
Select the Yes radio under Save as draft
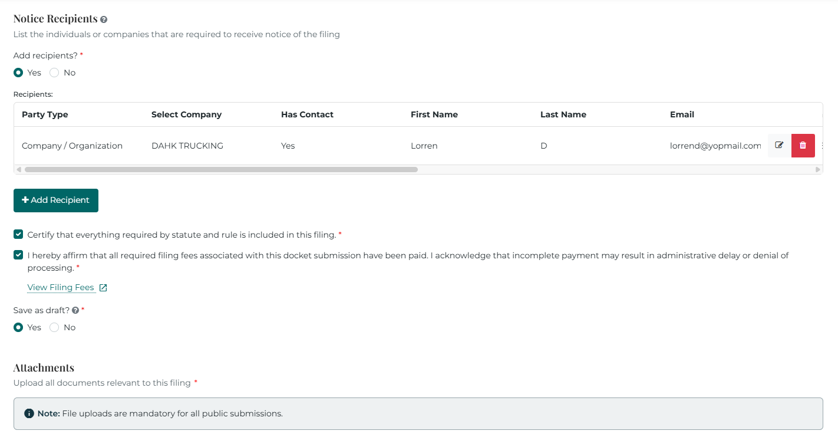(18, 327)
